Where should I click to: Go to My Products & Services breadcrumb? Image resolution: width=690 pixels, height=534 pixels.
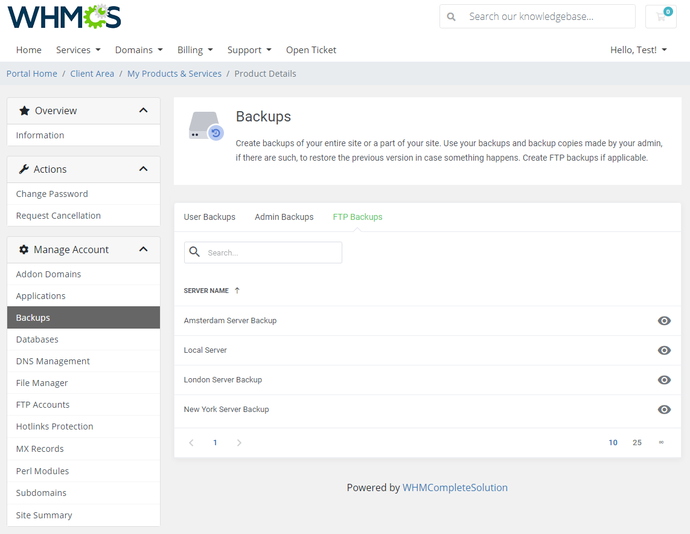[174, 73]
